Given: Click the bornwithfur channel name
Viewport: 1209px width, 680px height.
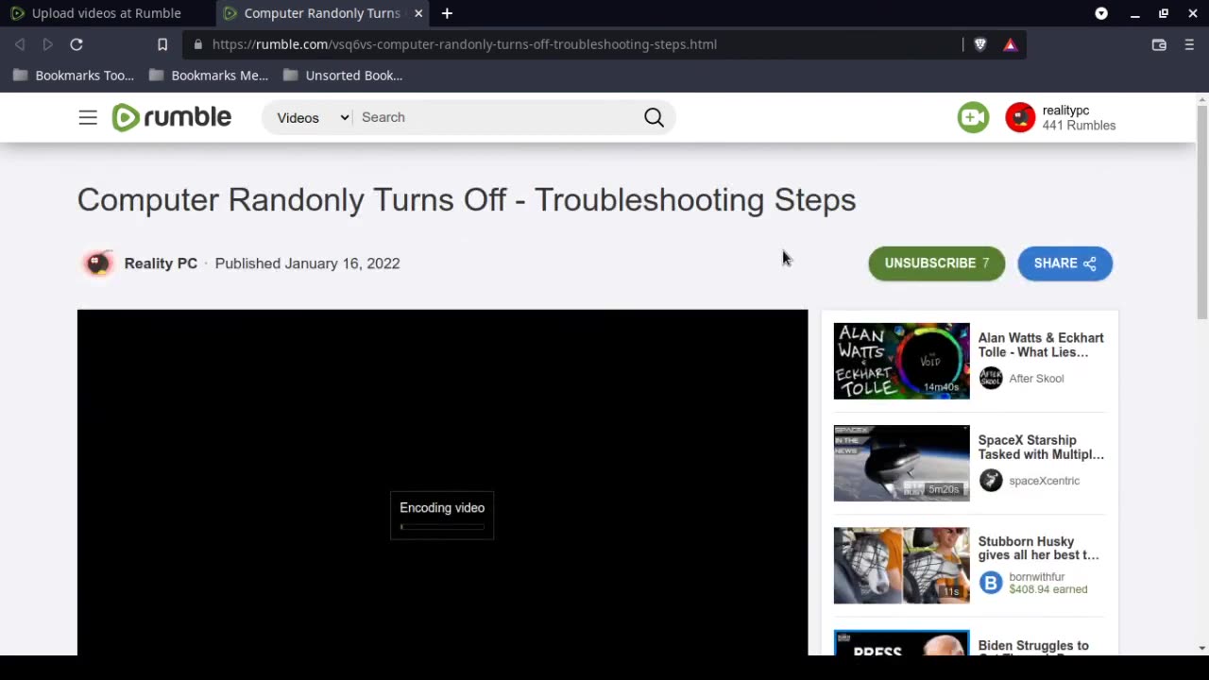Looking at the screenshot, I should 1036,577.
